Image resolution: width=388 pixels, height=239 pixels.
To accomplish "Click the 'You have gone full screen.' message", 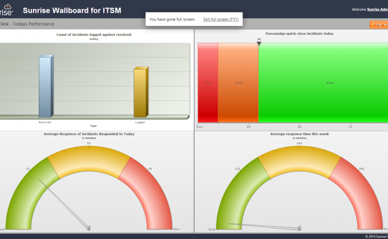I will click(x=172, y=19).
